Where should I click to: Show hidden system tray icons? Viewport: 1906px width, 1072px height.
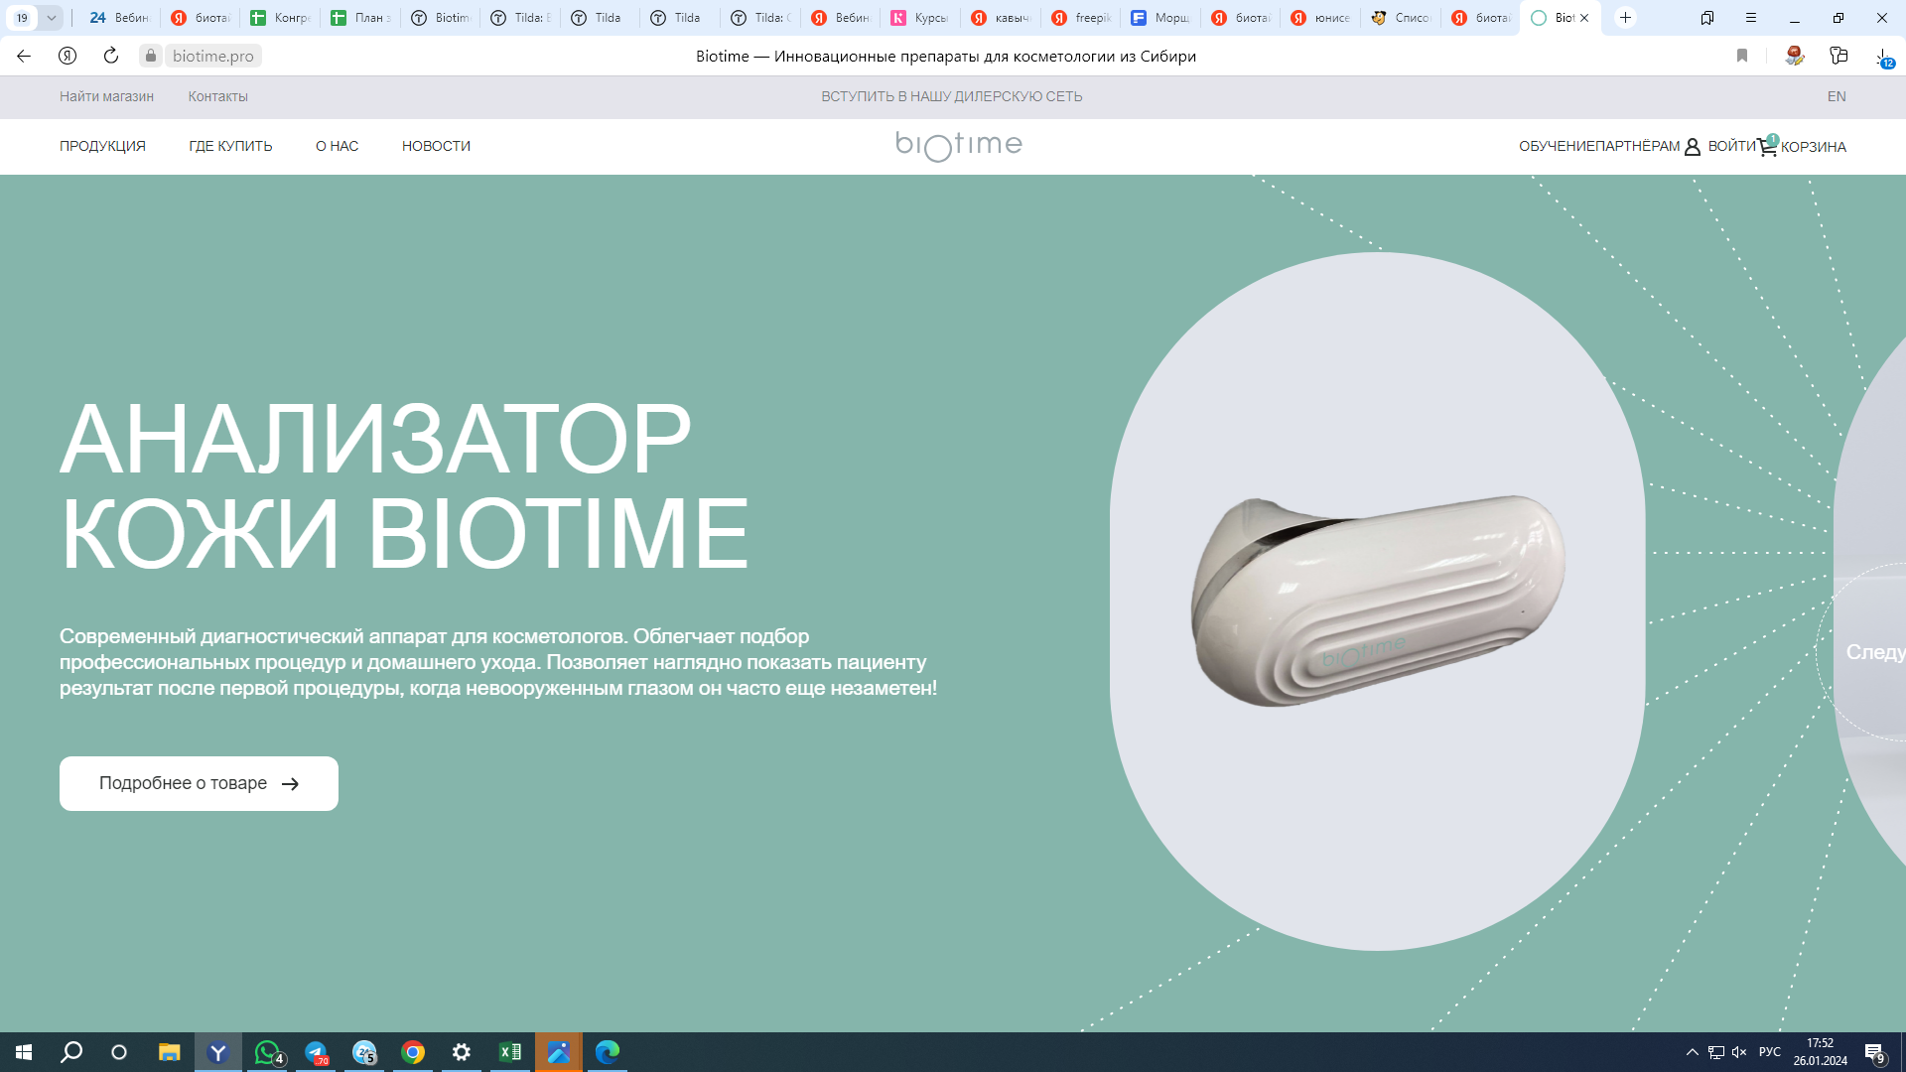[x=1692, y=1052]
